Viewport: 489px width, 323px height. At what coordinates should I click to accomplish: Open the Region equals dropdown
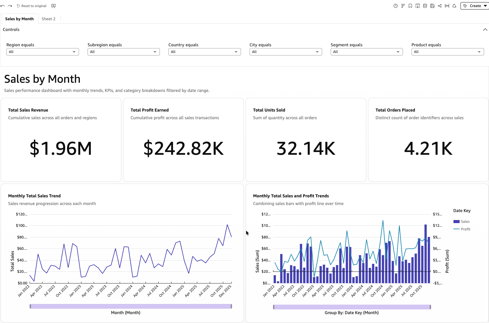43,52
